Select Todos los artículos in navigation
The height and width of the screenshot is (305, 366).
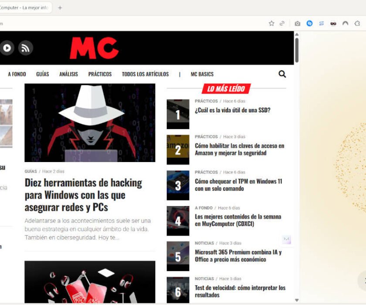pyautogui.click(x=145, y=74)
